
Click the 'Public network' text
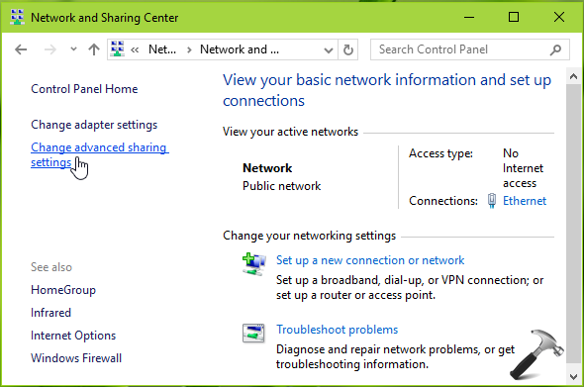[281, 186]
